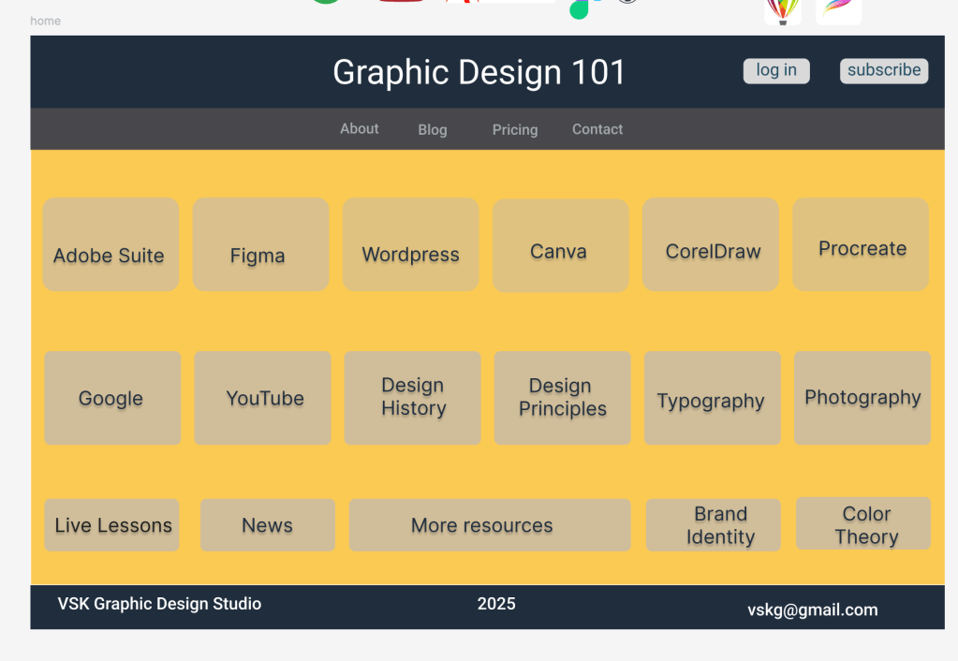Click the Procreate brush-stroke logo icon
The width and height of the screenshot is (958, 661).
tap(838, 9)
